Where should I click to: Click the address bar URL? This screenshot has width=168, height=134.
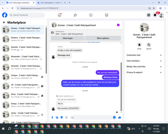[x=39, y=8]
